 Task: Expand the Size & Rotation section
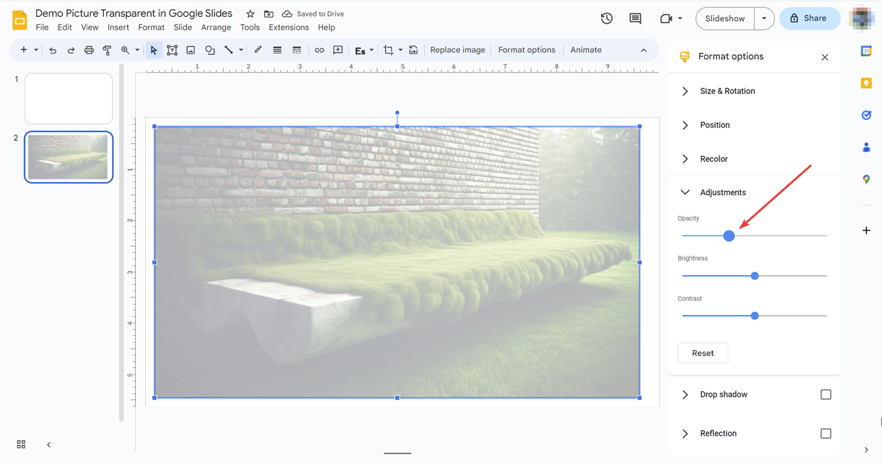[685, 91]
